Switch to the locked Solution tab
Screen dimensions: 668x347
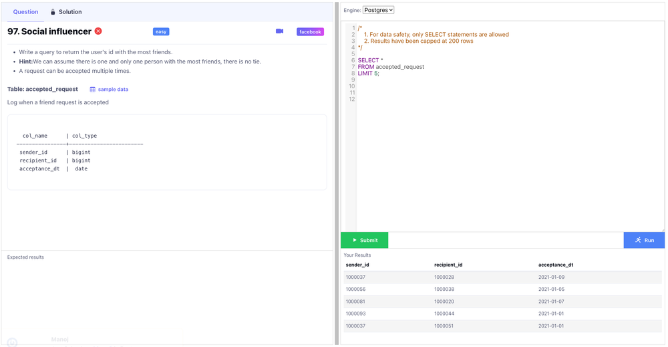tap(66, 12)
